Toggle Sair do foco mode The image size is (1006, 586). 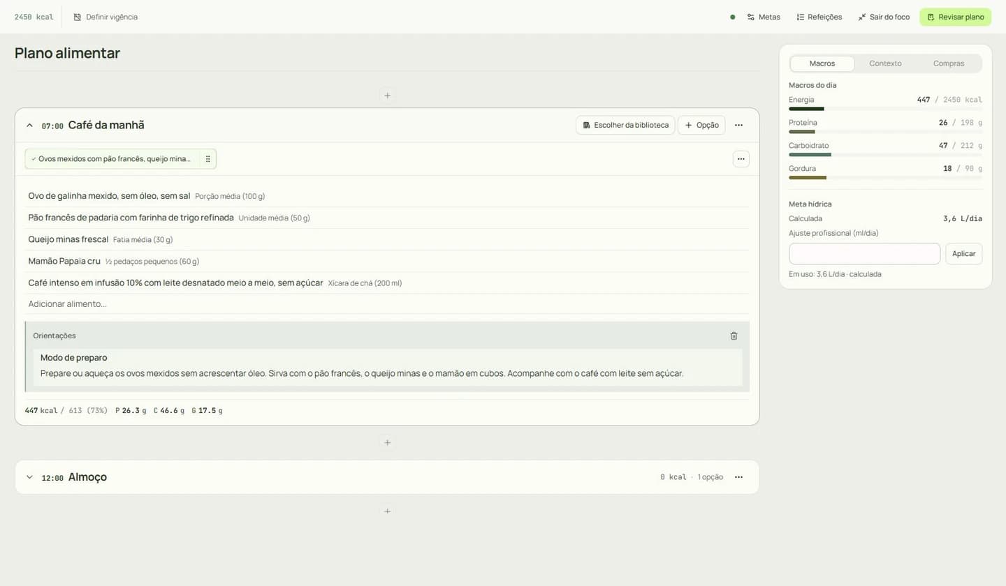click(884, 17)
